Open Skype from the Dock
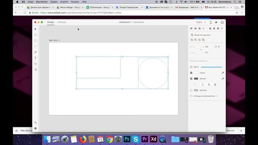This screenshot has width=258, height=145. click(x=136, y=139)
